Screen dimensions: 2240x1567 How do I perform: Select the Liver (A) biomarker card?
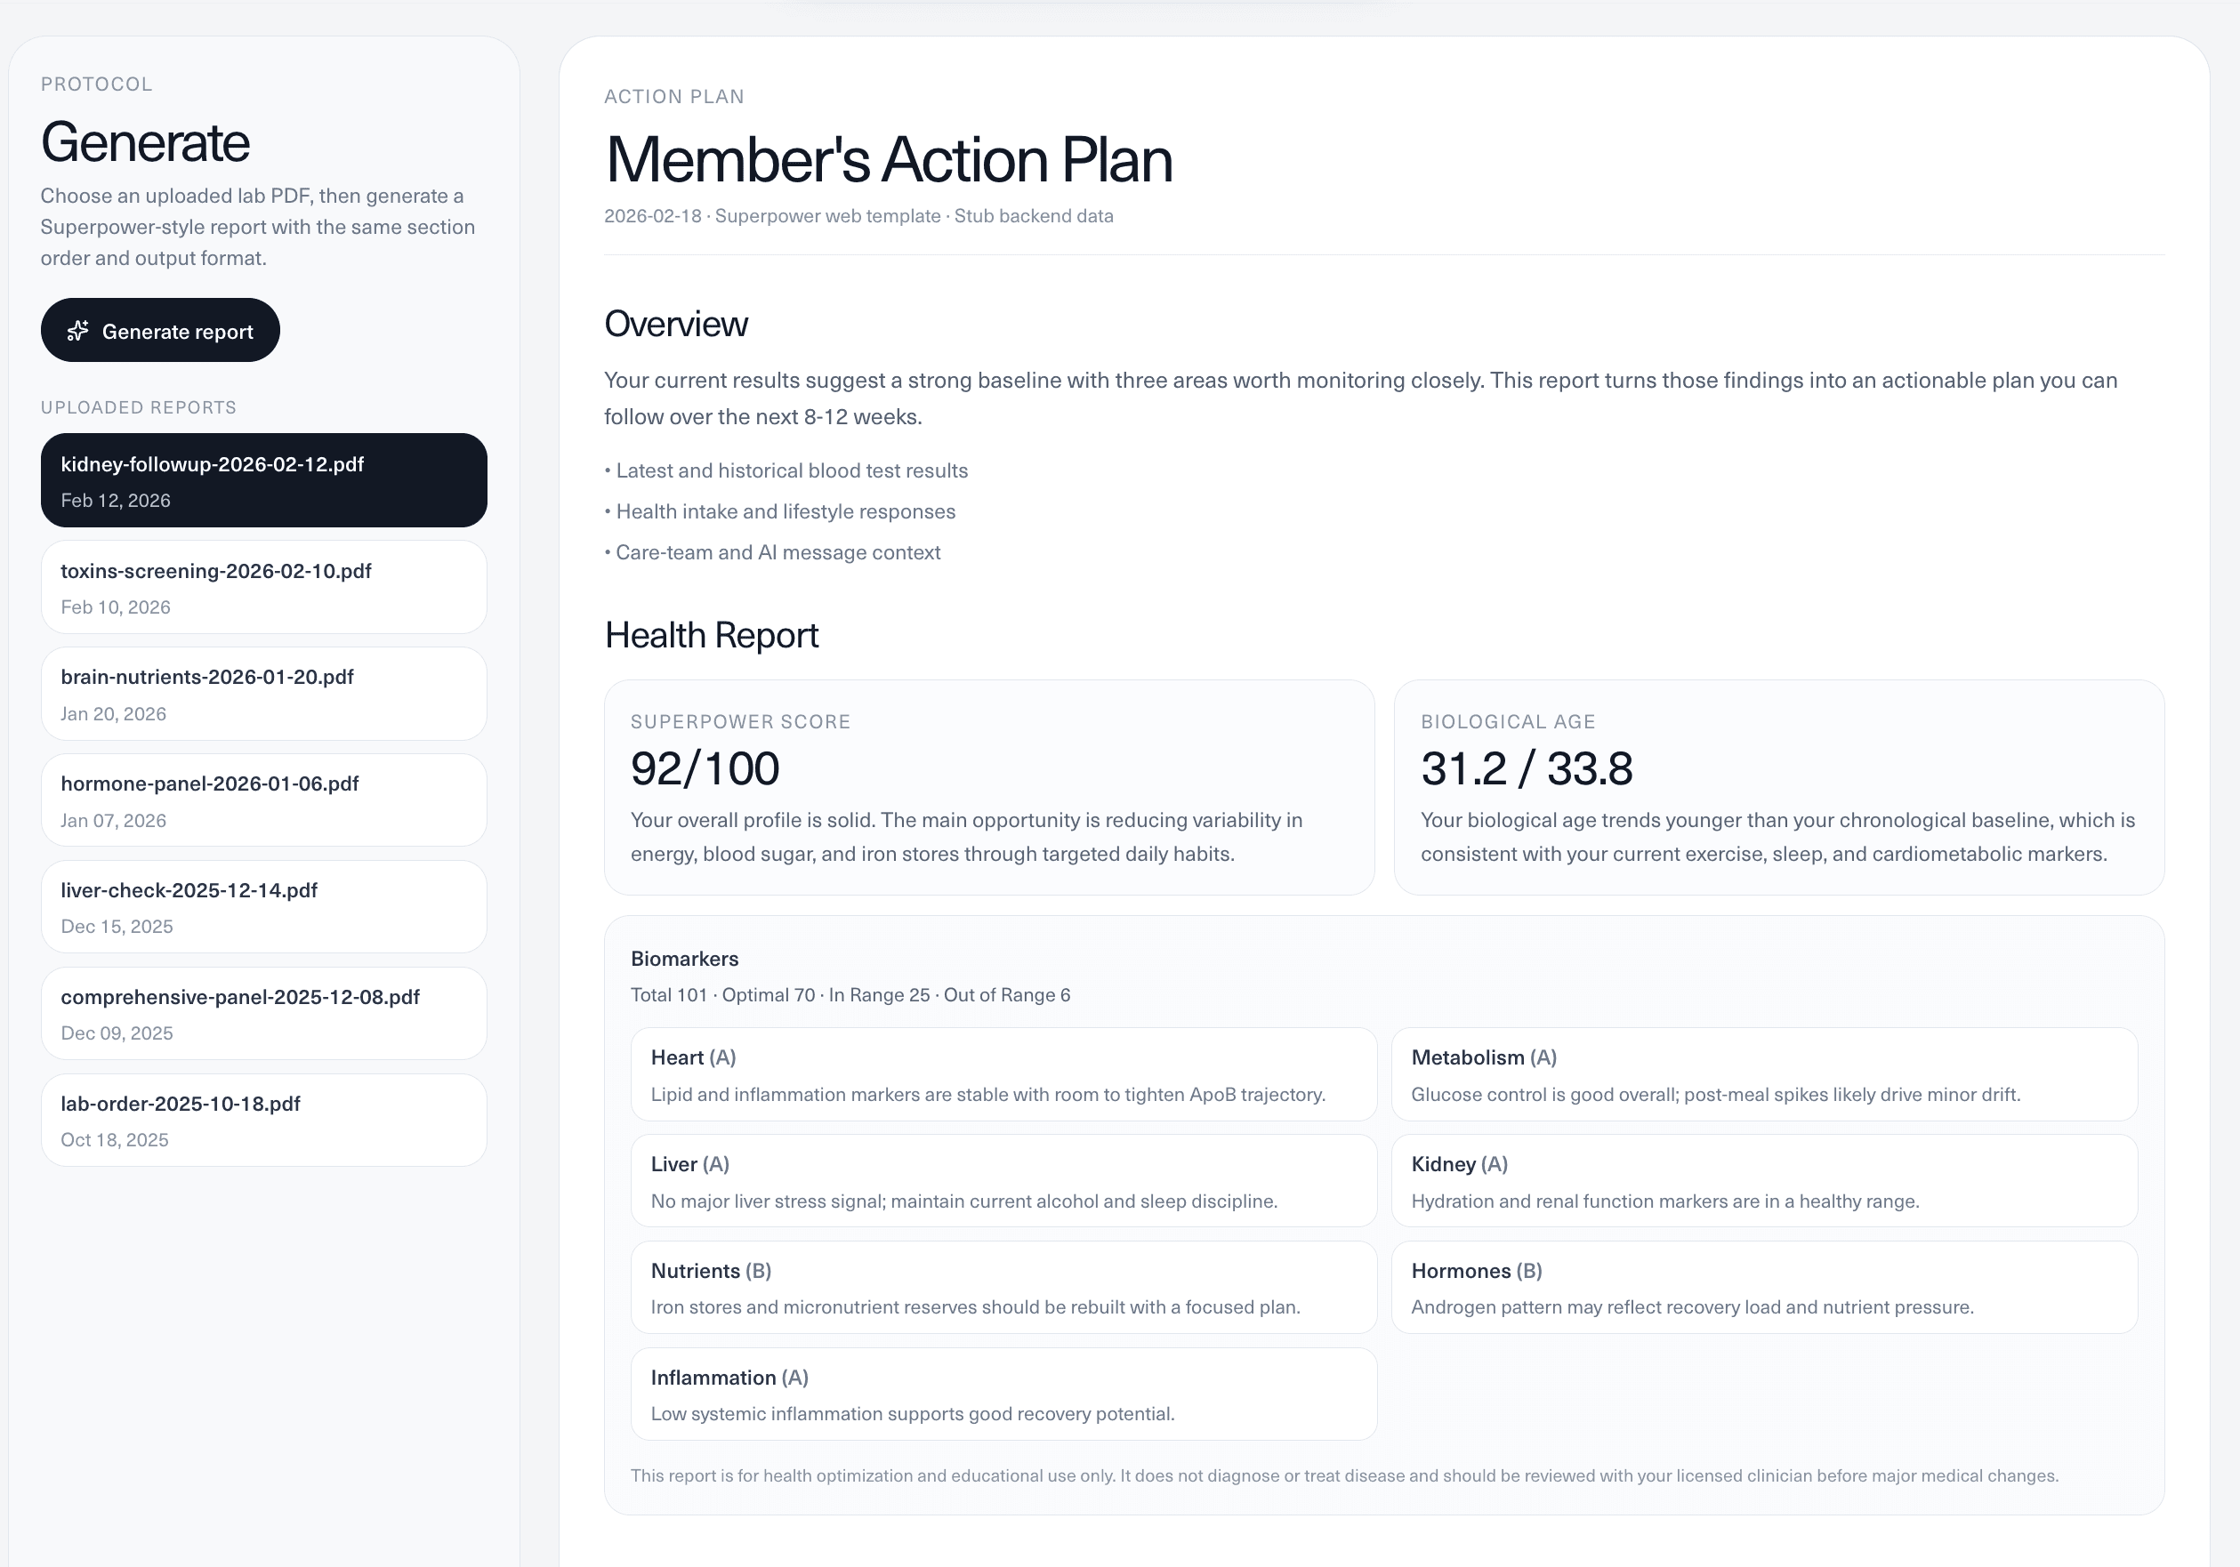coord(1003,1181)
